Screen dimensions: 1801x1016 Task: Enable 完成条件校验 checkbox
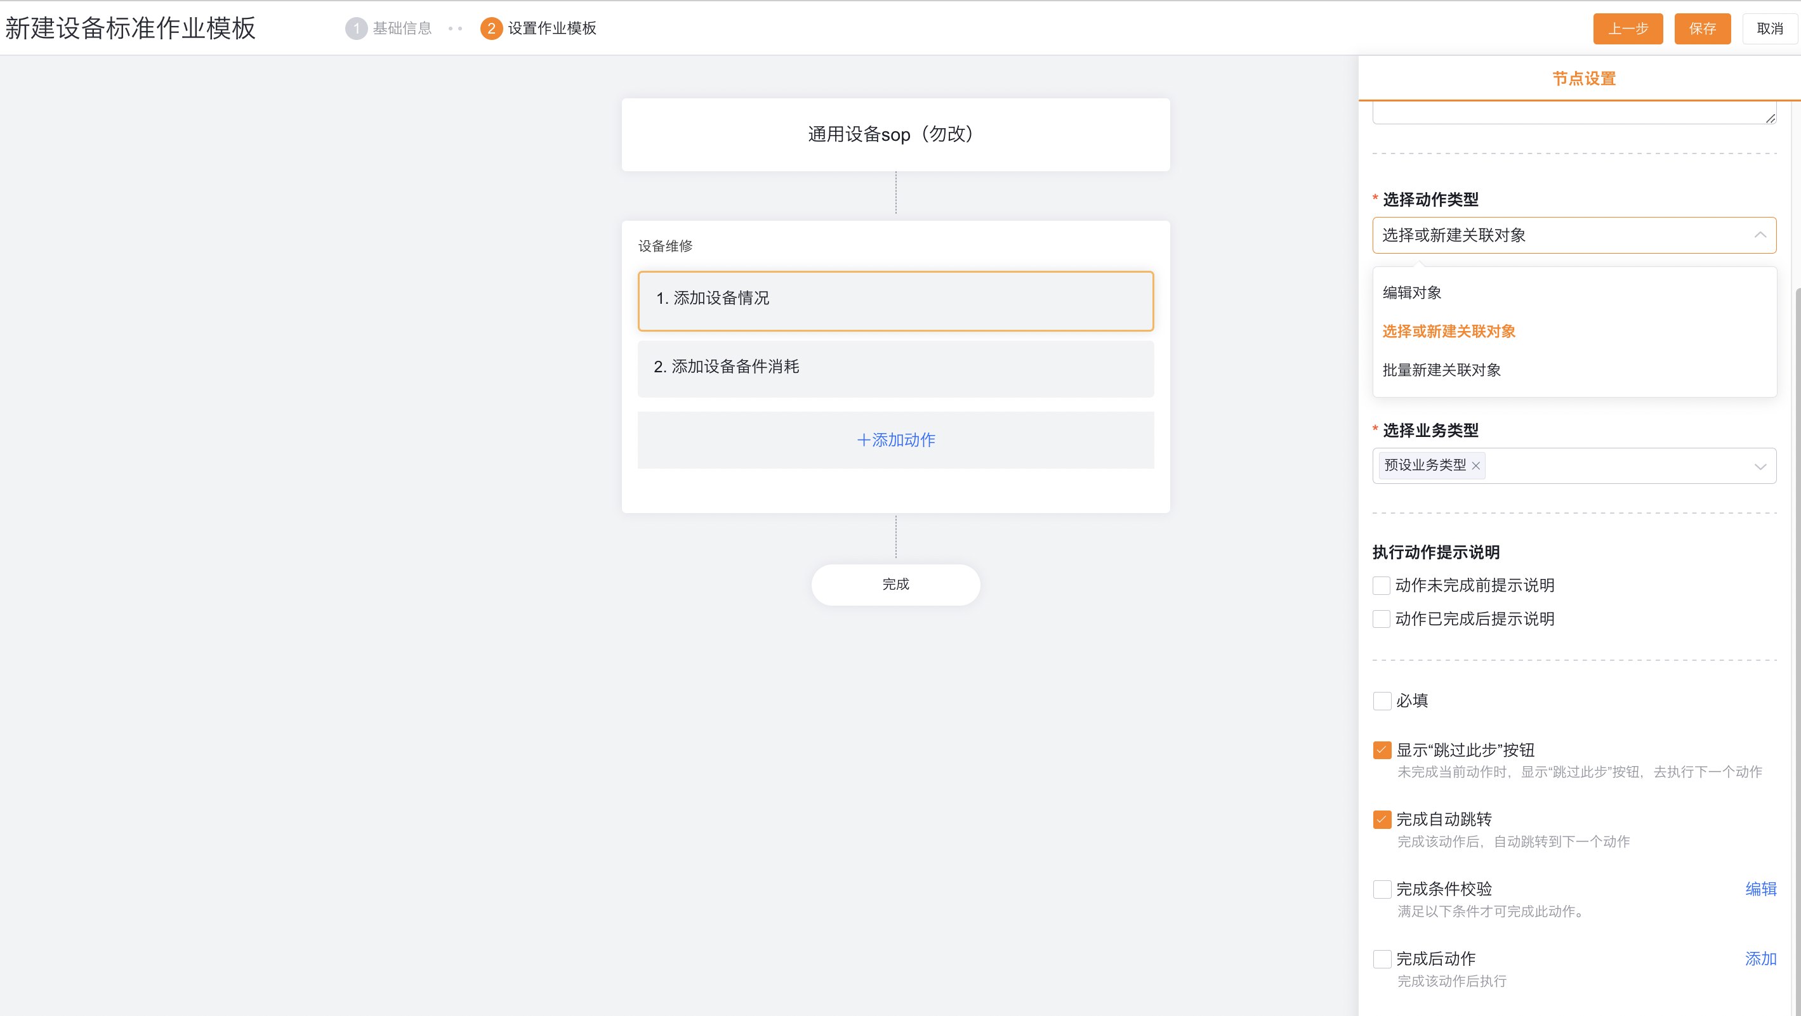coord(1382,890)
